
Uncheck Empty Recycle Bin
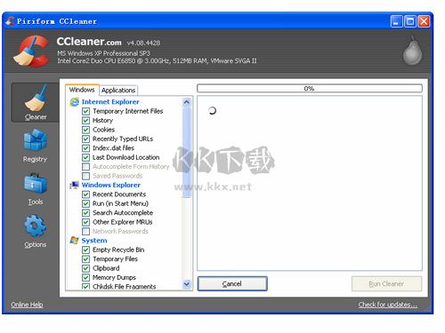click(x=85, y=250)
